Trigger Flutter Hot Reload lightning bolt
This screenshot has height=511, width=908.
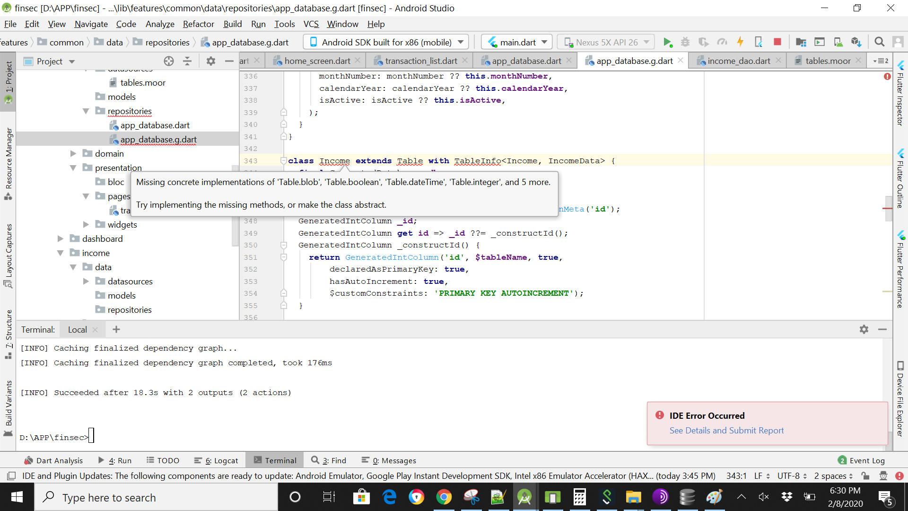(x=741, y=42)
